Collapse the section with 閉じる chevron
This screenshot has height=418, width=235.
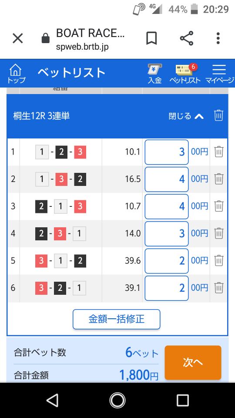coord(186,116)
